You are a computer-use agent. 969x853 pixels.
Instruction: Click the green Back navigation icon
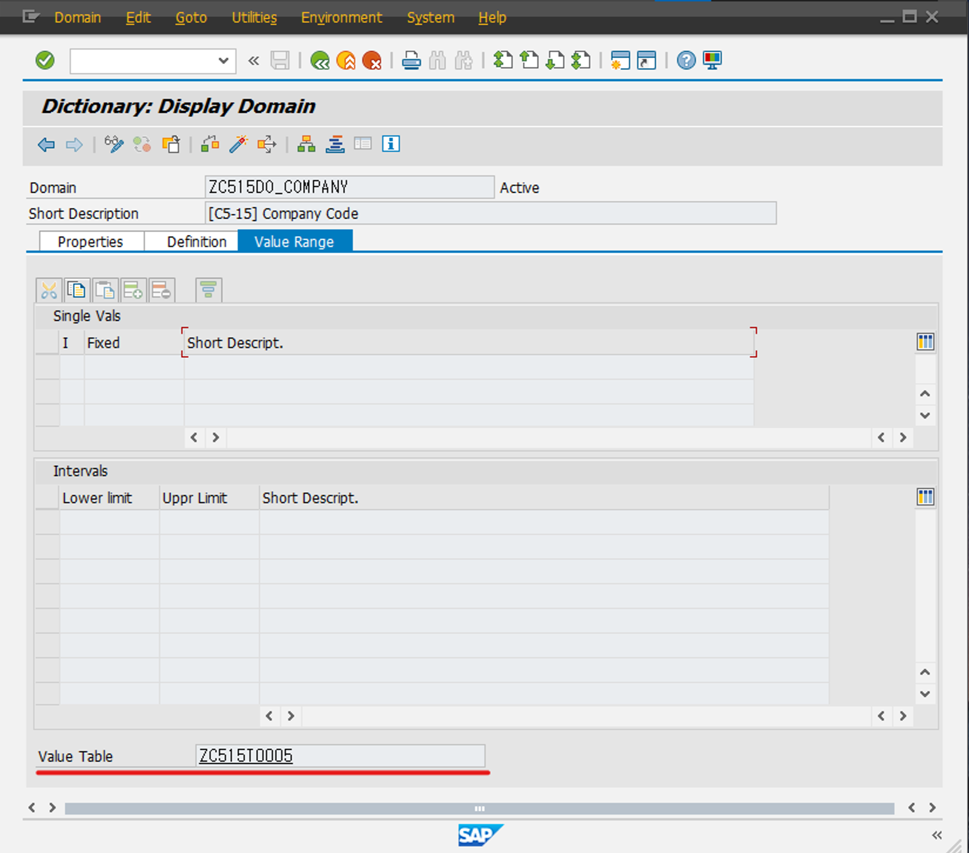click(320, 61)
